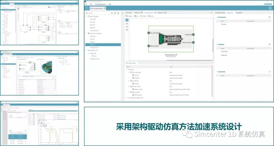The width and height of the screenshot is (274, 146).
Task: Click the circular back arrow in System Architect
Action: point(87,8)
